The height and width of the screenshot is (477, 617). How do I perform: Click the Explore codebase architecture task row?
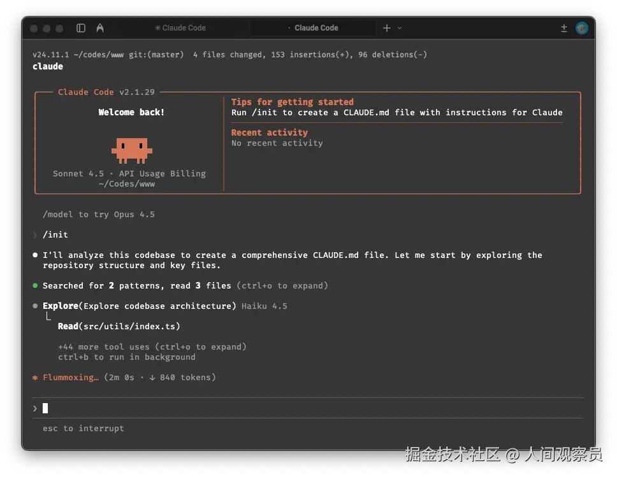click(160, 306)
